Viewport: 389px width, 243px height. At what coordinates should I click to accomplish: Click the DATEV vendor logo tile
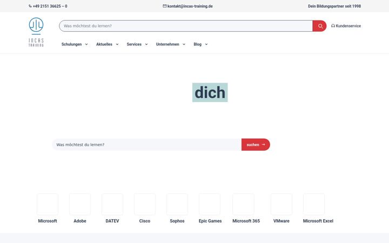[112, 204]
